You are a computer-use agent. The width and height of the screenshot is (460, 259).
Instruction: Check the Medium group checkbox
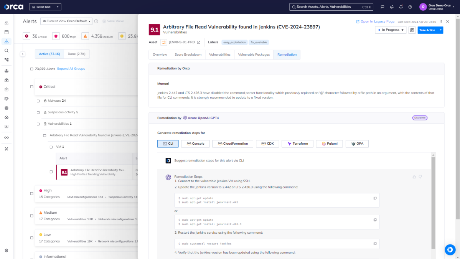(x=32, y=216)
